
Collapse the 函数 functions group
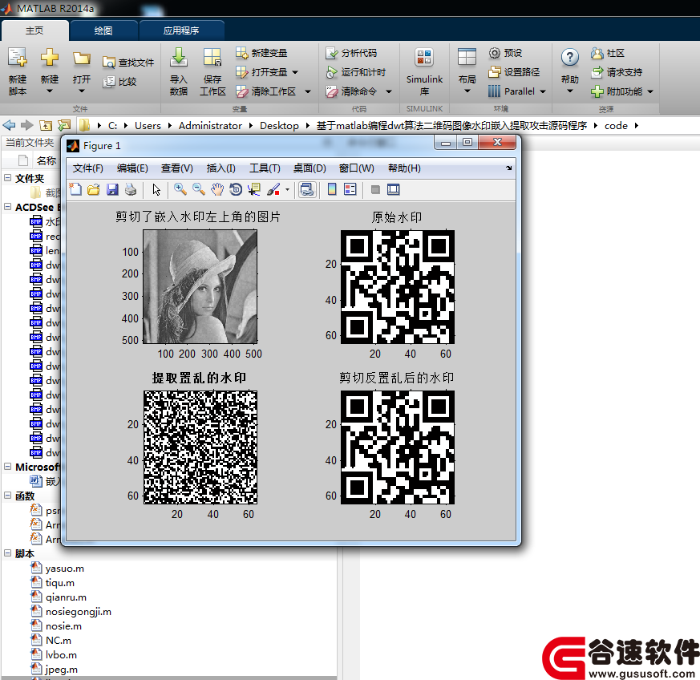point(7,495)
